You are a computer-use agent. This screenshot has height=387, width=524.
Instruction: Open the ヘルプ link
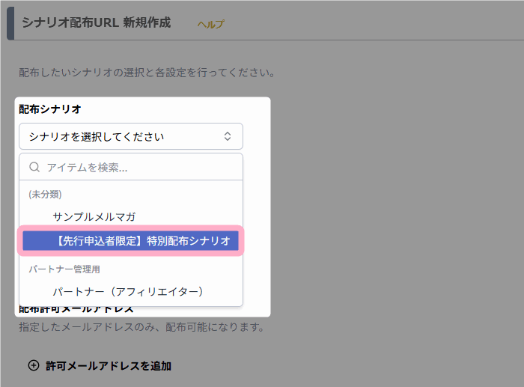[x=210, y=24]
